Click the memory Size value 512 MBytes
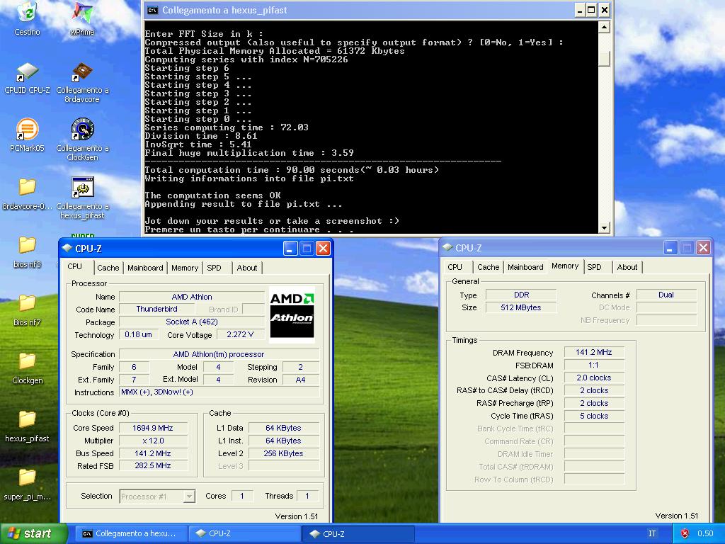This screenshot has width=725, height=544. (521, 307)
